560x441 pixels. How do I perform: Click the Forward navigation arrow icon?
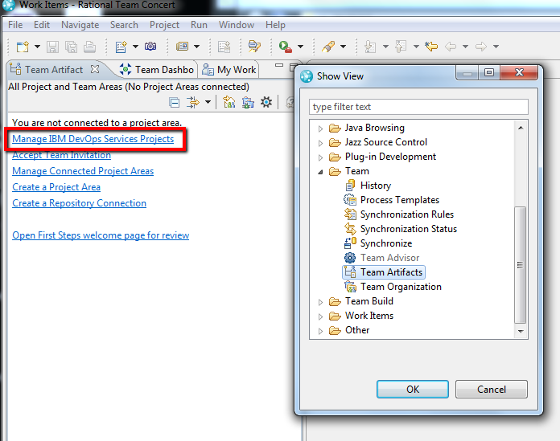481,47
